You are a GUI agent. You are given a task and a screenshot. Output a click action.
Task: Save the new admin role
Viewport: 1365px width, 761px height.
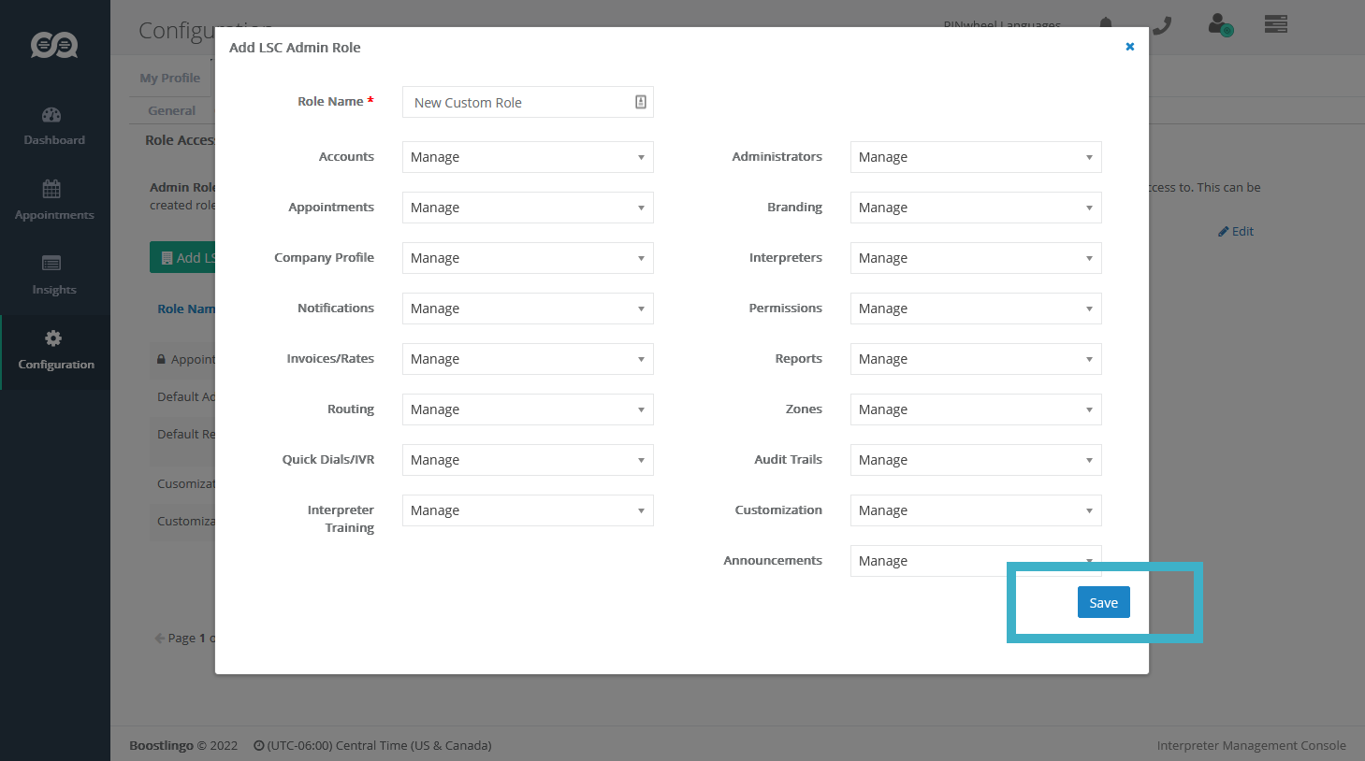click(x=1103, y=603)
